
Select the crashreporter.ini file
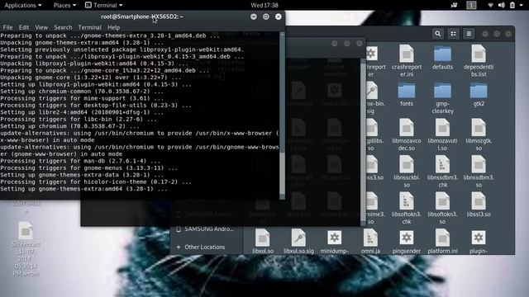[407, 60]
